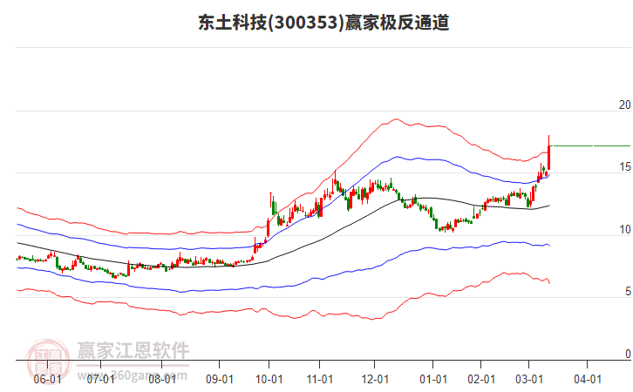Click the 11-01 date axis label
This screenshot has width=633, height=392.
320,380
